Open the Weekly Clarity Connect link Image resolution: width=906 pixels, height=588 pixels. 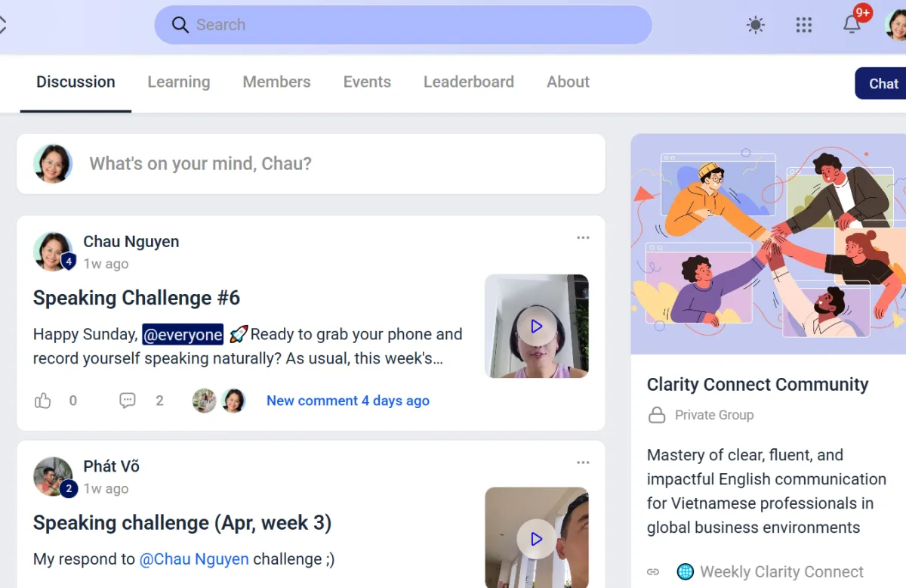coord(781,572)
